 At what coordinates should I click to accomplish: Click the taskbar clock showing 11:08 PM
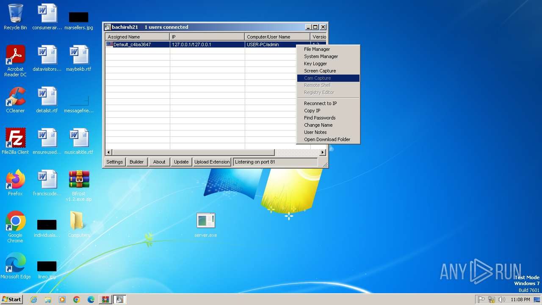tap(520, 299)
